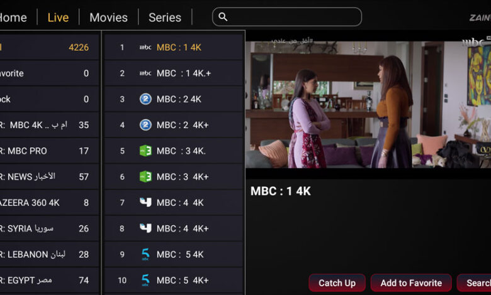Click the live video preview thumbnail
491x295 pixels.
[368, 105]
